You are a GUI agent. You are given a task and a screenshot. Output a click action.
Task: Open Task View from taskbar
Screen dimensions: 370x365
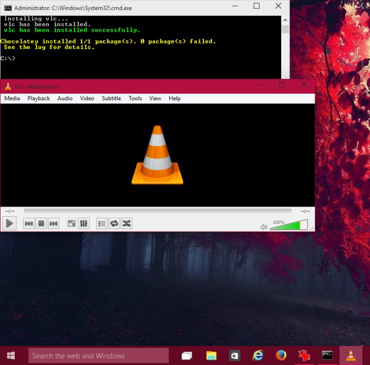pyautogui.click(x=187, y=356)
